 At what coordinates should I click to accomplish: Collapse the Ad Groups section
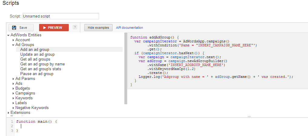click(13, 45)
